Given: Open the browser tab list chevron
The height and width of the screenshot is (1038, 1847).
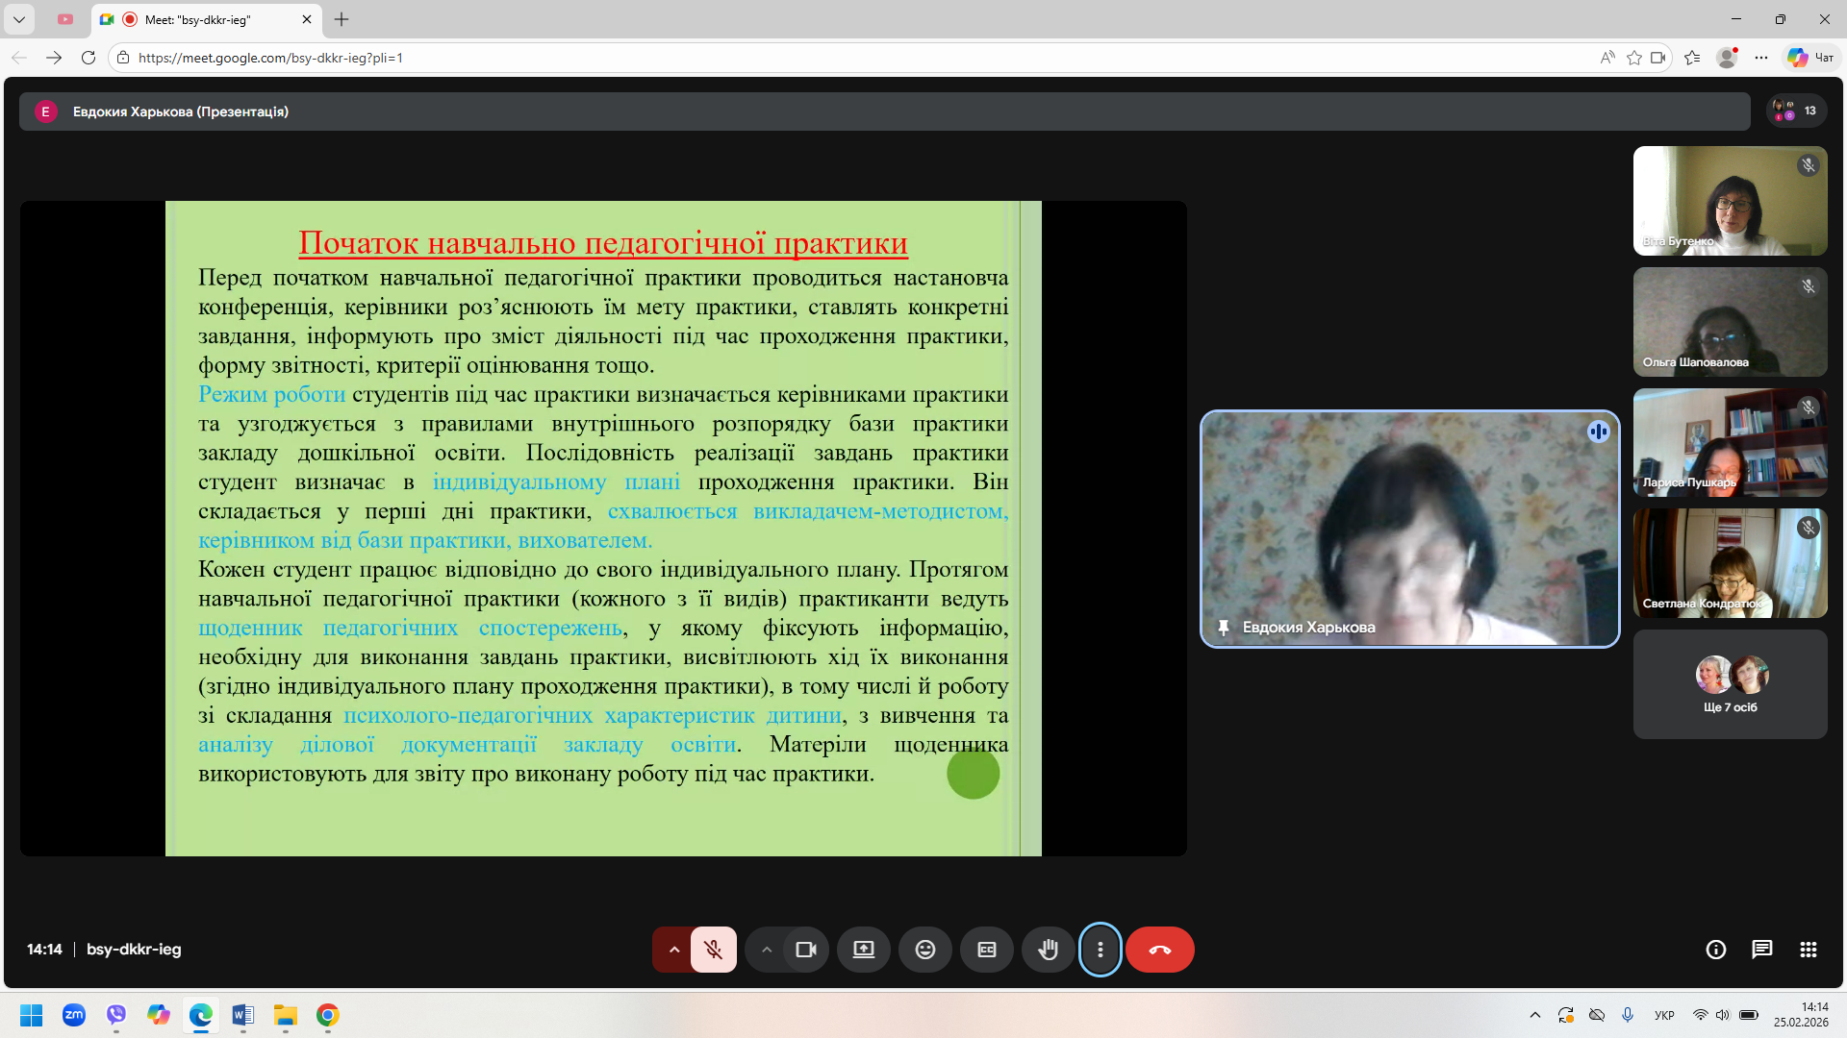Looking at the screenshot, I should click(18, 19).
